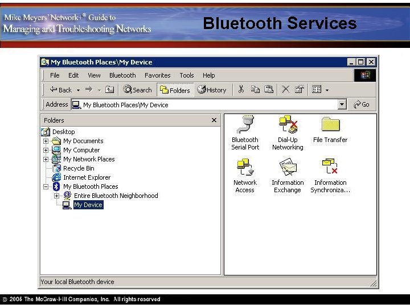Click the Internet Explorer icon in tree

56,177
